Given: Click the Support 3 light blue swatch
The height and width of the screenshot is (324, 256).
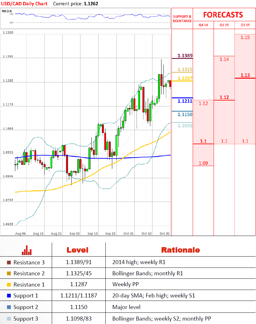Looking at the screenshot, I should (9, 319).
